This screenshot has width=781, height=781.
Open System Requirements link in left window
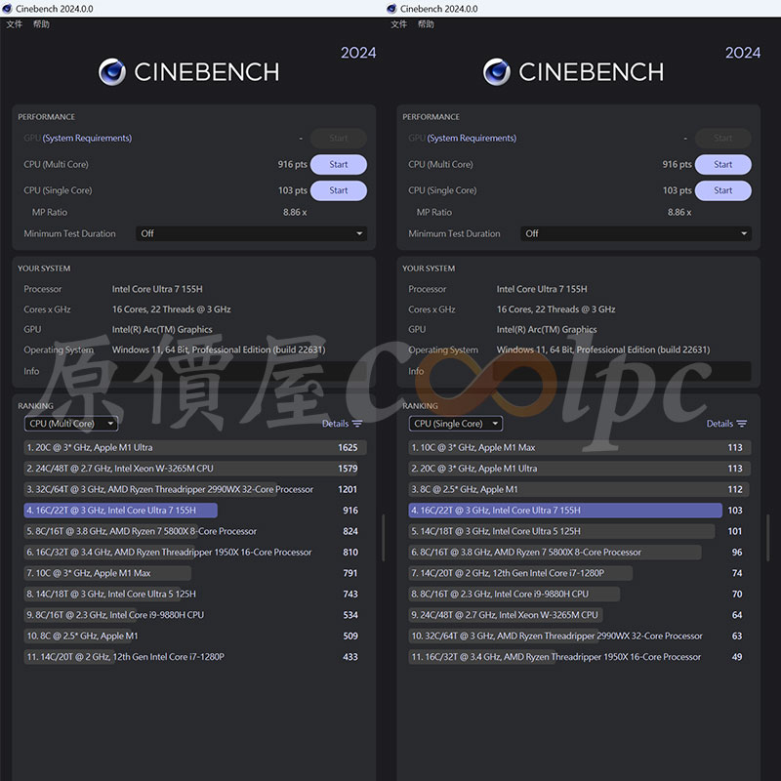tap(87, 138)
